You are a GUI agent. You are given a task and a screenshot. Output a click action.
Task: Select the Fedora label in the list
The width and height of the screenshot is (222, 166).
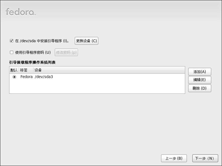pyautogui.click(x=27, y=77)
